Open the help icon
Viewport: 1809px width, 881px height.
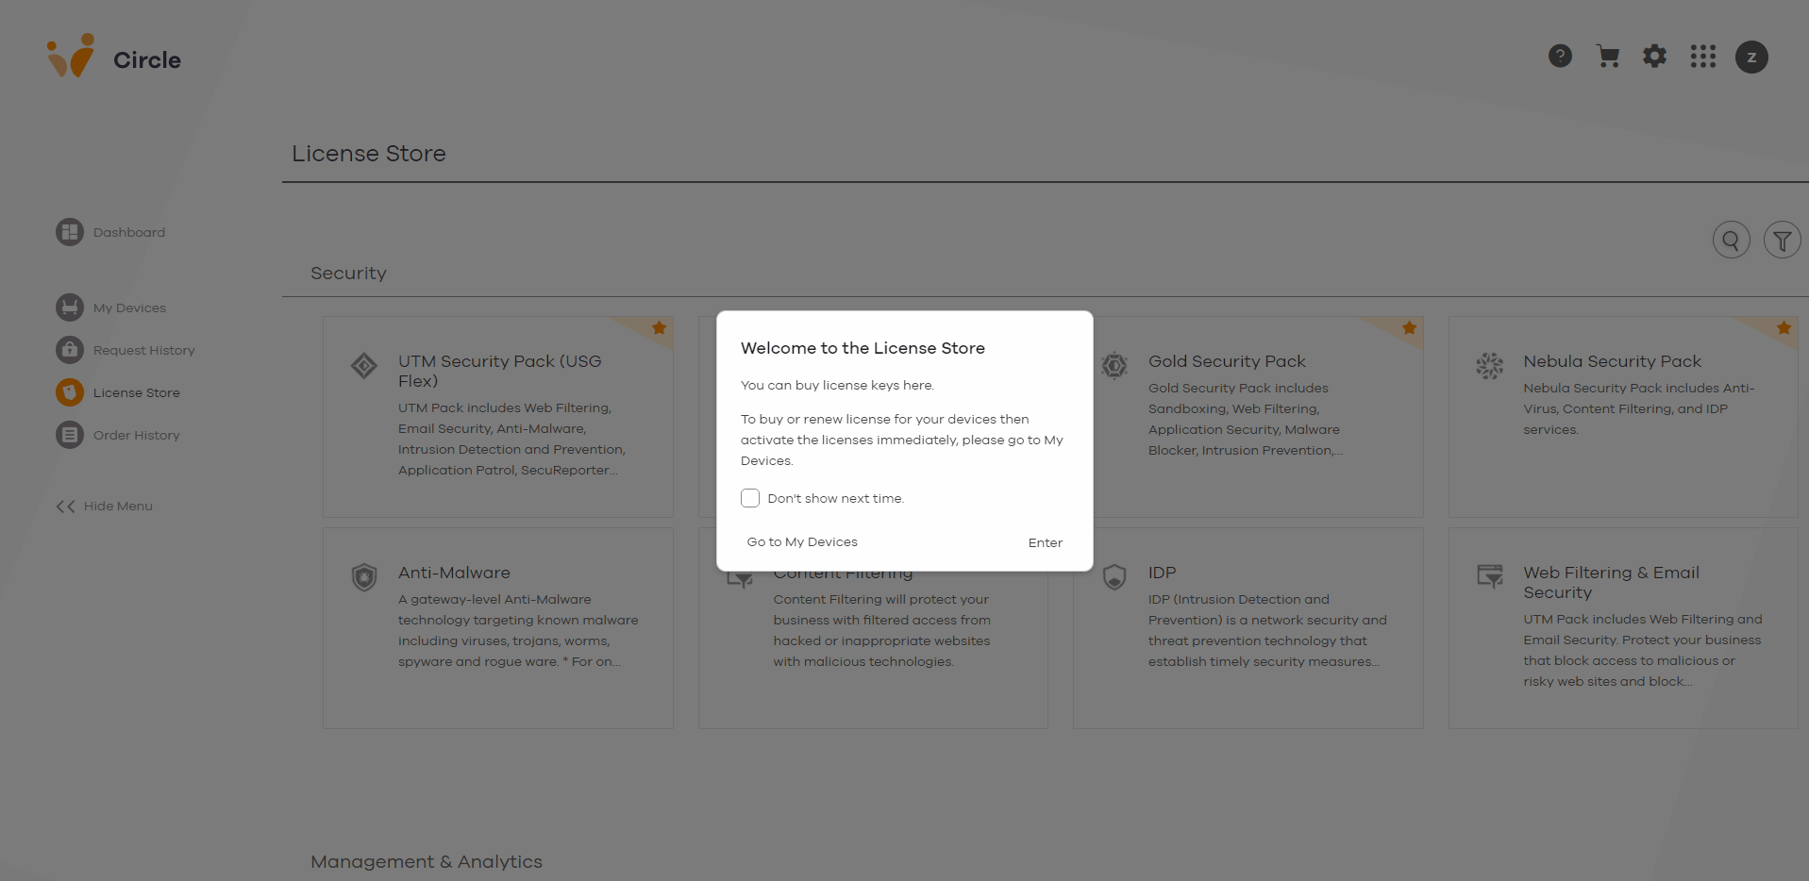point(1560,56)
